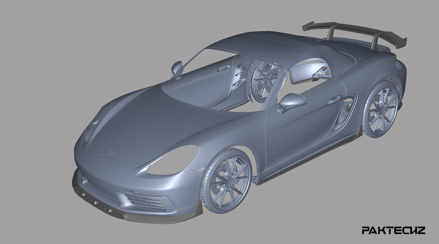Click the side mirror on the near door
Image resolution: width=439 pixels, height=244 pixels.
tap(293, 100)
